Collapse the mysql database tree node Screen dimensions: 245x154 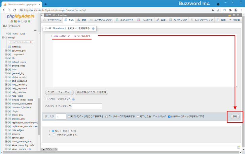(x=3, y=37)
